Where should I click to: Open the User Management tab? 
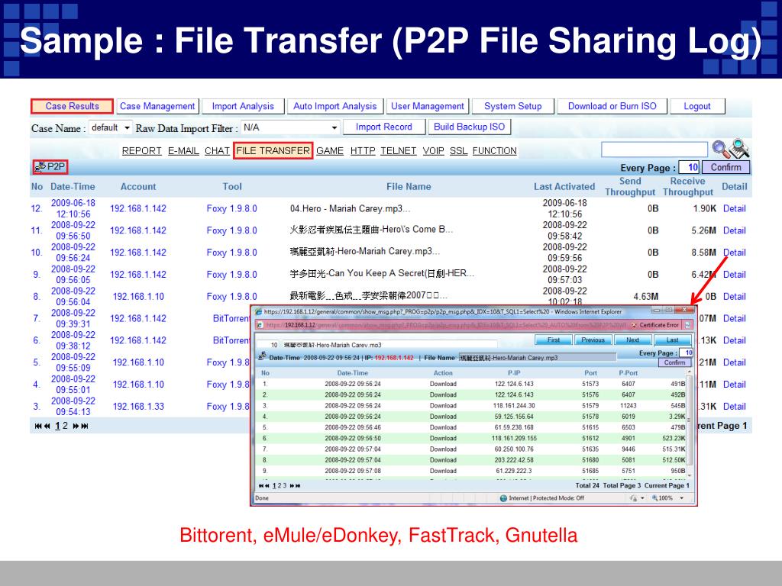tap(428, 106)
